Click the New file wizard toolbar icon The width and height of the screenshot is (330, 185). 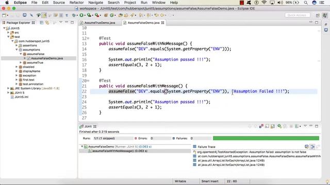[x=4, y=15]
